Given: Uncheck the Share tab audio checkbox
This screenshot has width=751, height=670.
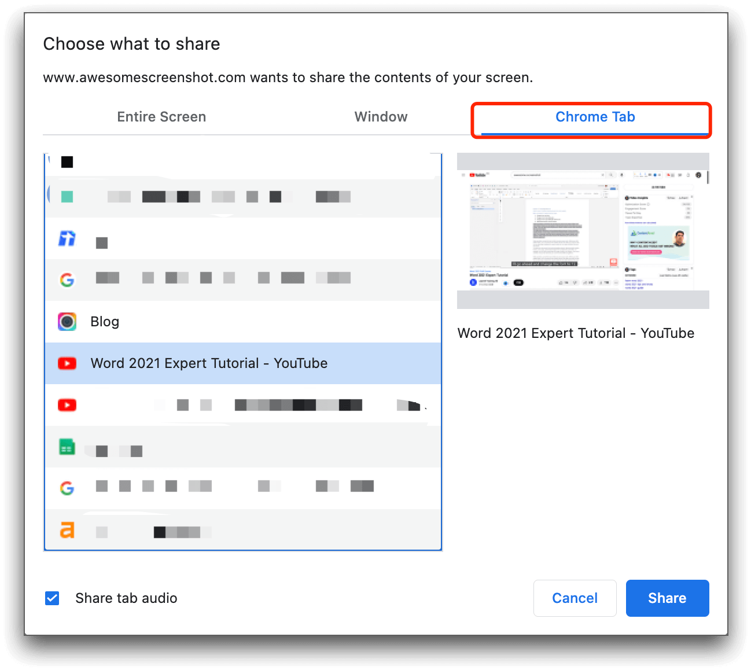Looking at the screenshot, I should pyautogui.click(x=52, y=598).
